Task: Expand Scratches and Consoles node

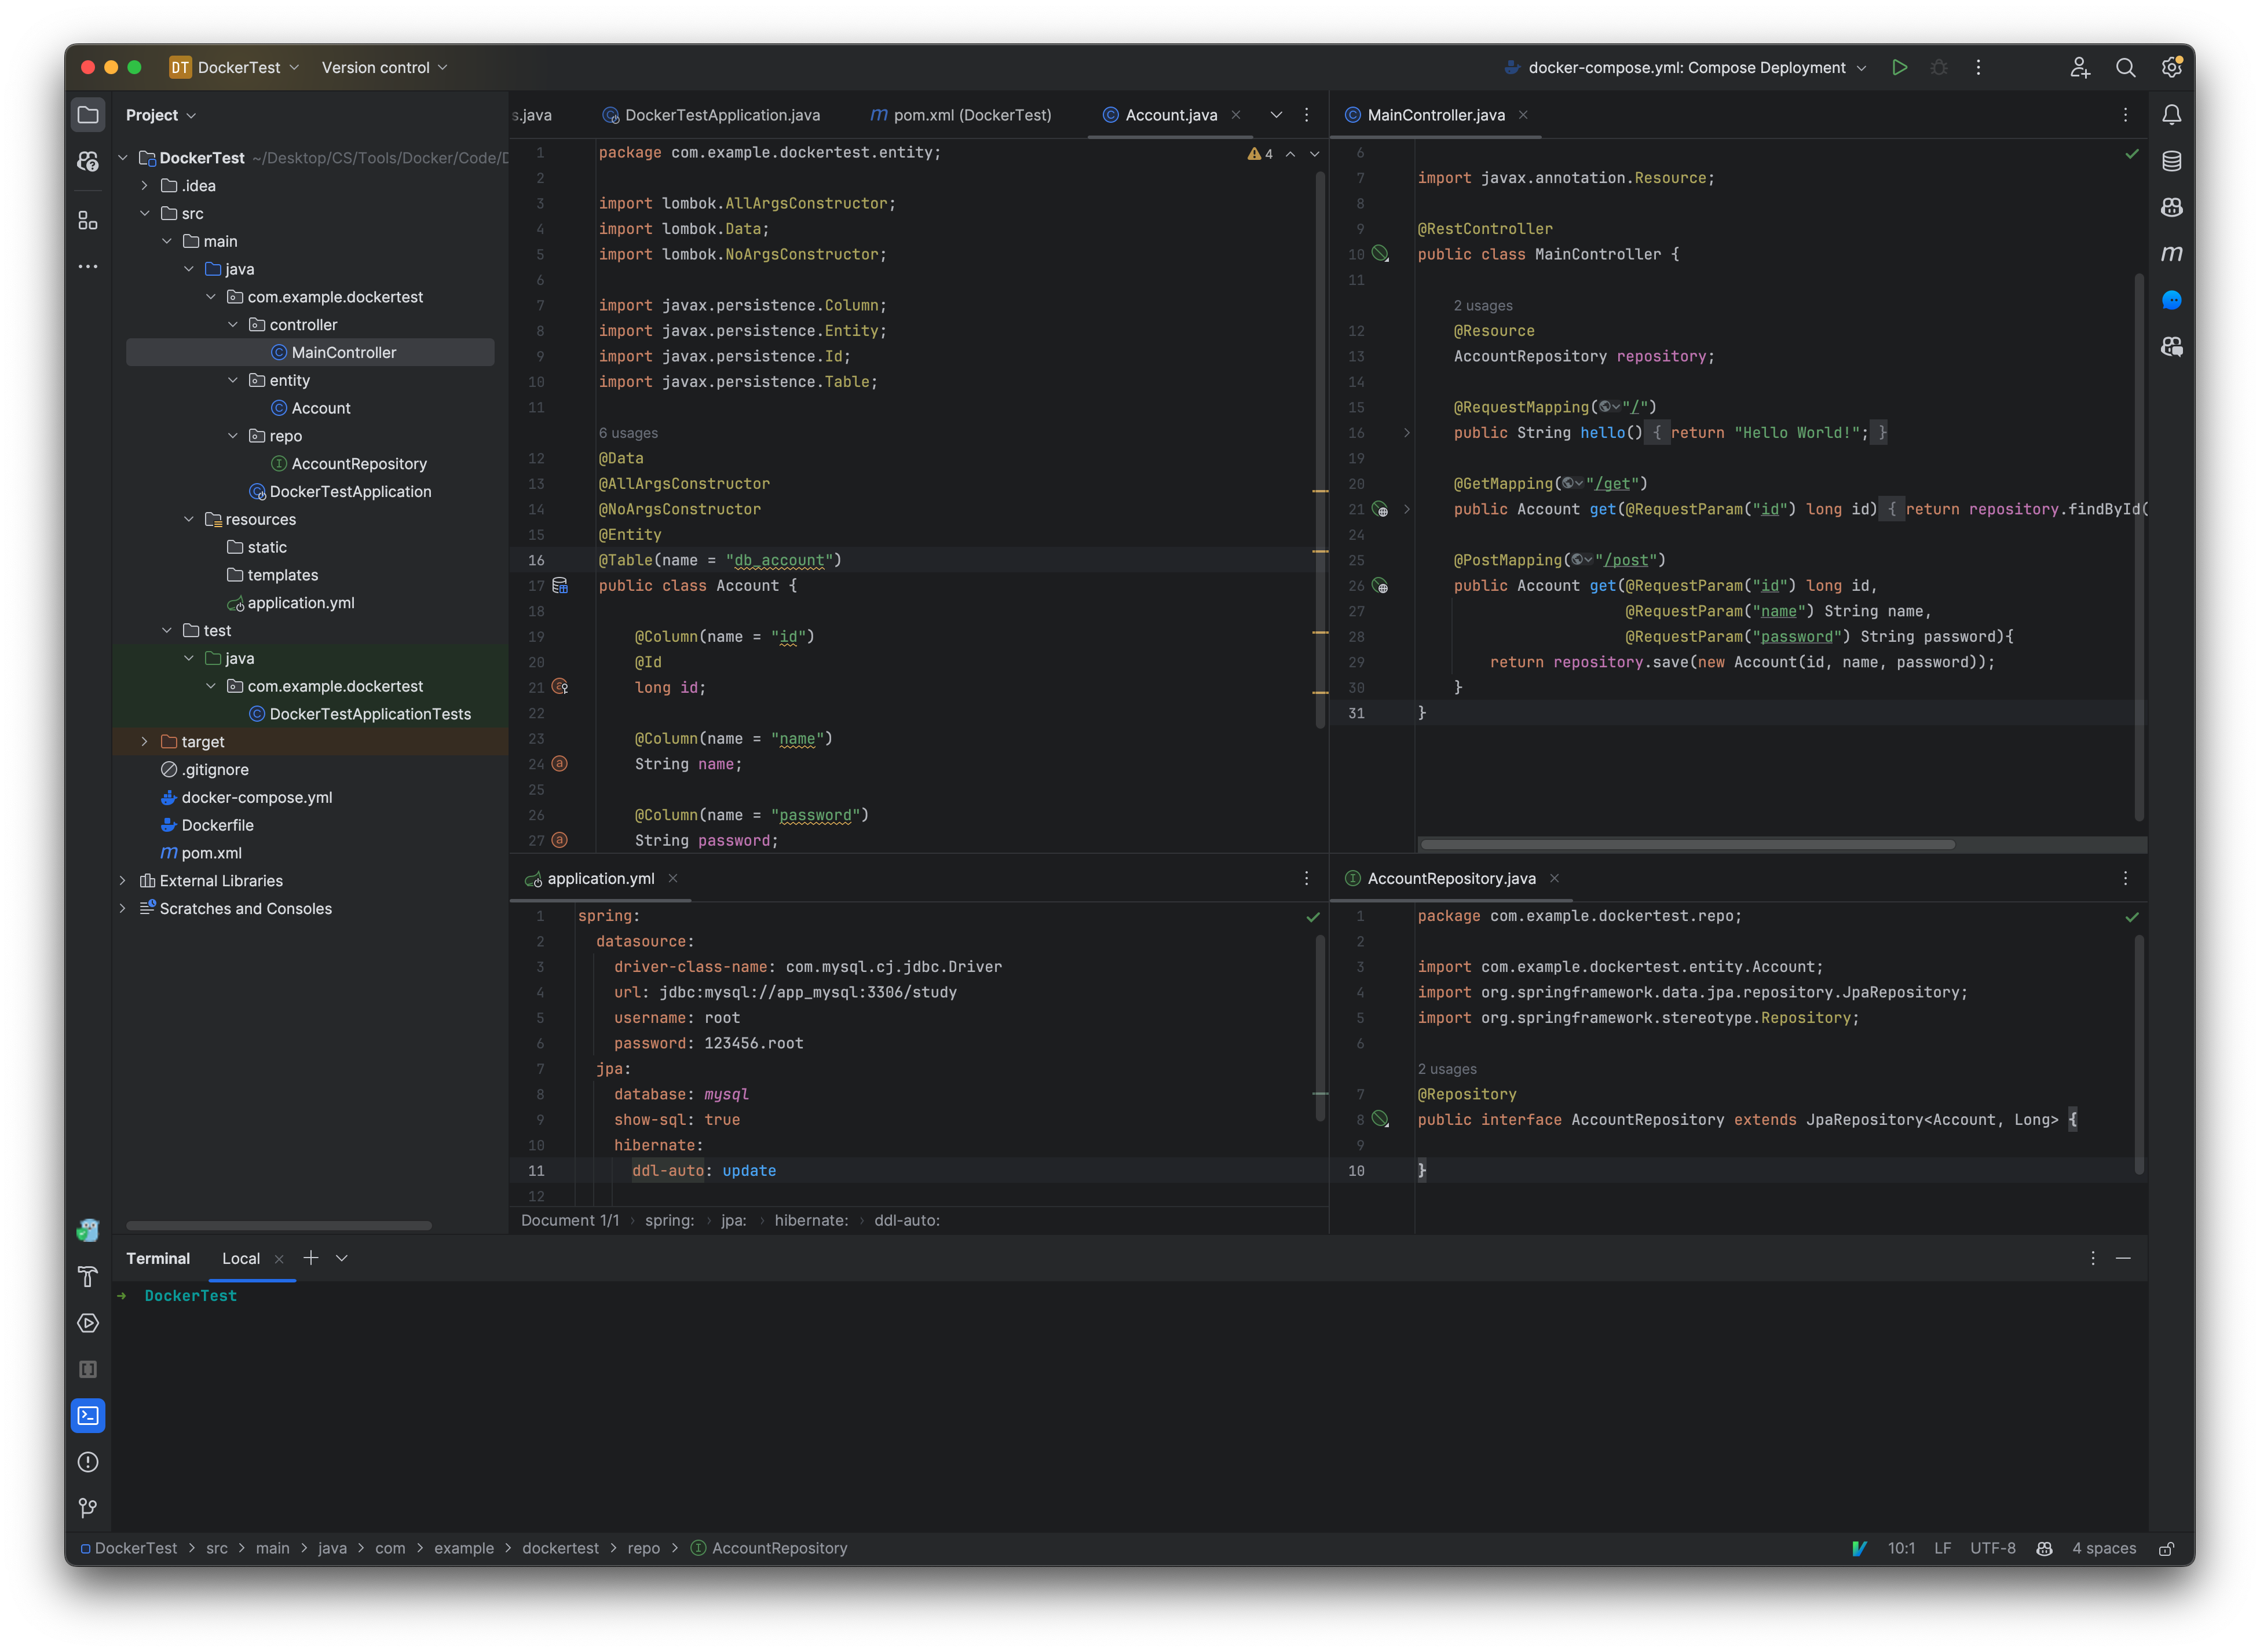Action: [x=123, y=908]
